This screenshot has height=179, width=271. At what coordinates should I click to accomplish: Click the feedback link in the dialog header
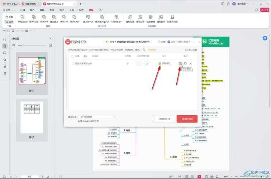[162, 42]
